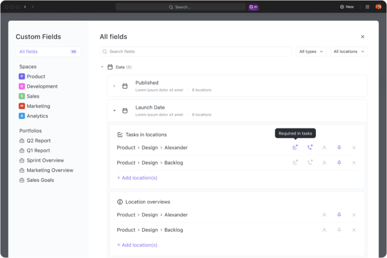The width and height of the screenshot is (387, 258).
Task: Open the Q1 Report portfolio
Action: [x=35, y=150]
